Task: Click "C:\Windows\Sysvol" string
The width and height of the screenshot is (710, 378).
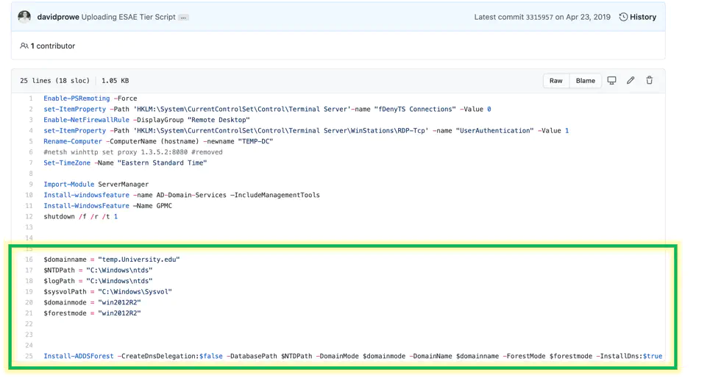Action: click(135, 292)
